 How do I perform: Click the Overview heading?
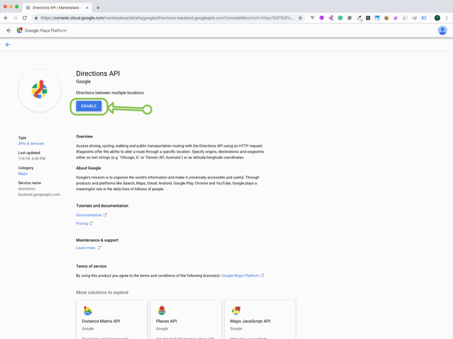(x=84, y=137)
